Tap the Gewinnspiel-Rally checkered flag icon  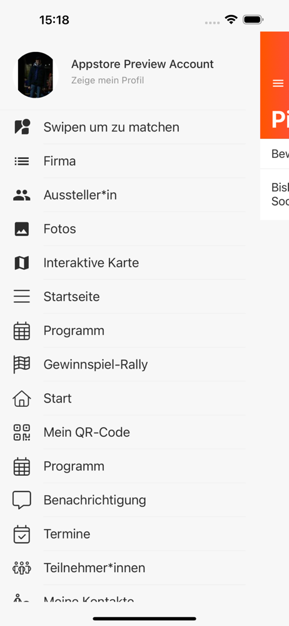(22, 364)
